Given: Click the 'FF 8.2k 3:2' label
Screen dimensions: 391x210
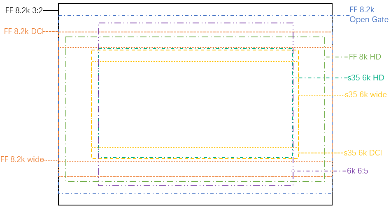Looking at the screenshot, I should 24,11.
